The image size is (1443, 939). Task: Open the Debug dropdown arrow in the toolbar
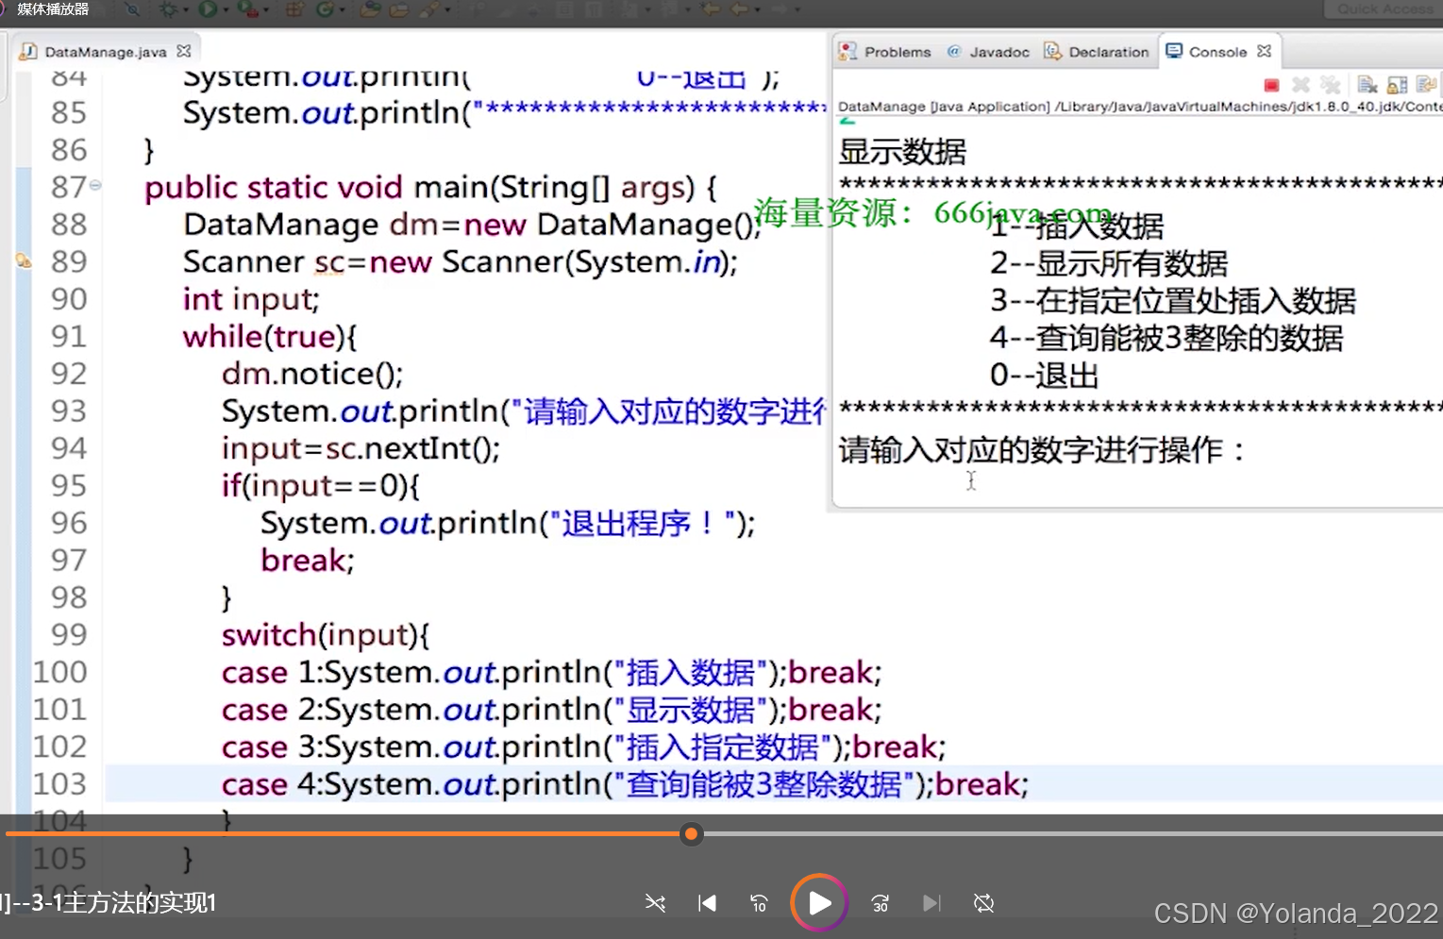185,9
